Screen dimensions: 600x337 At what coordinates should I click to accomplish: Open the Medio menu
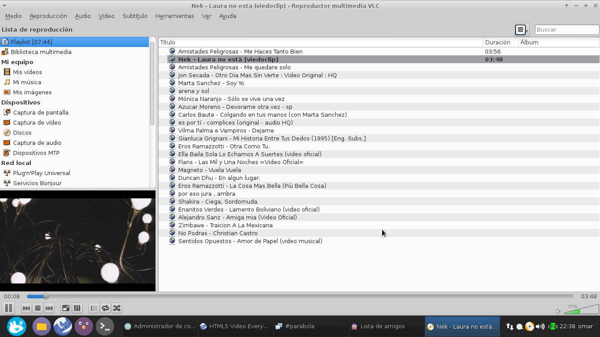coord(14,16)
